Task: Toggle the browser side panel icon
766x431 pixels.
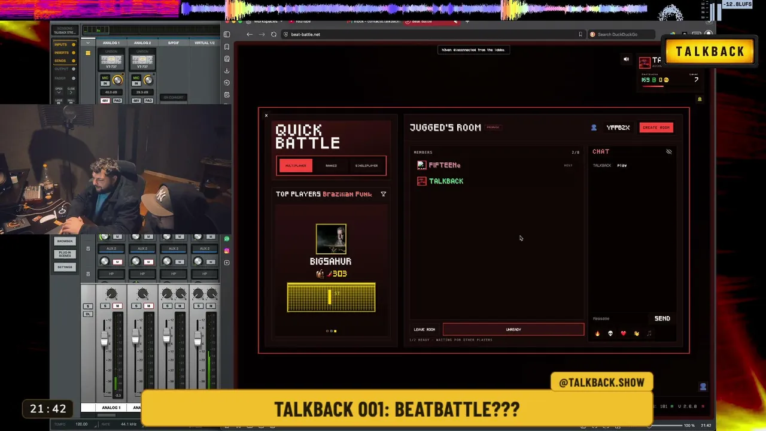Action: (227, 34)
